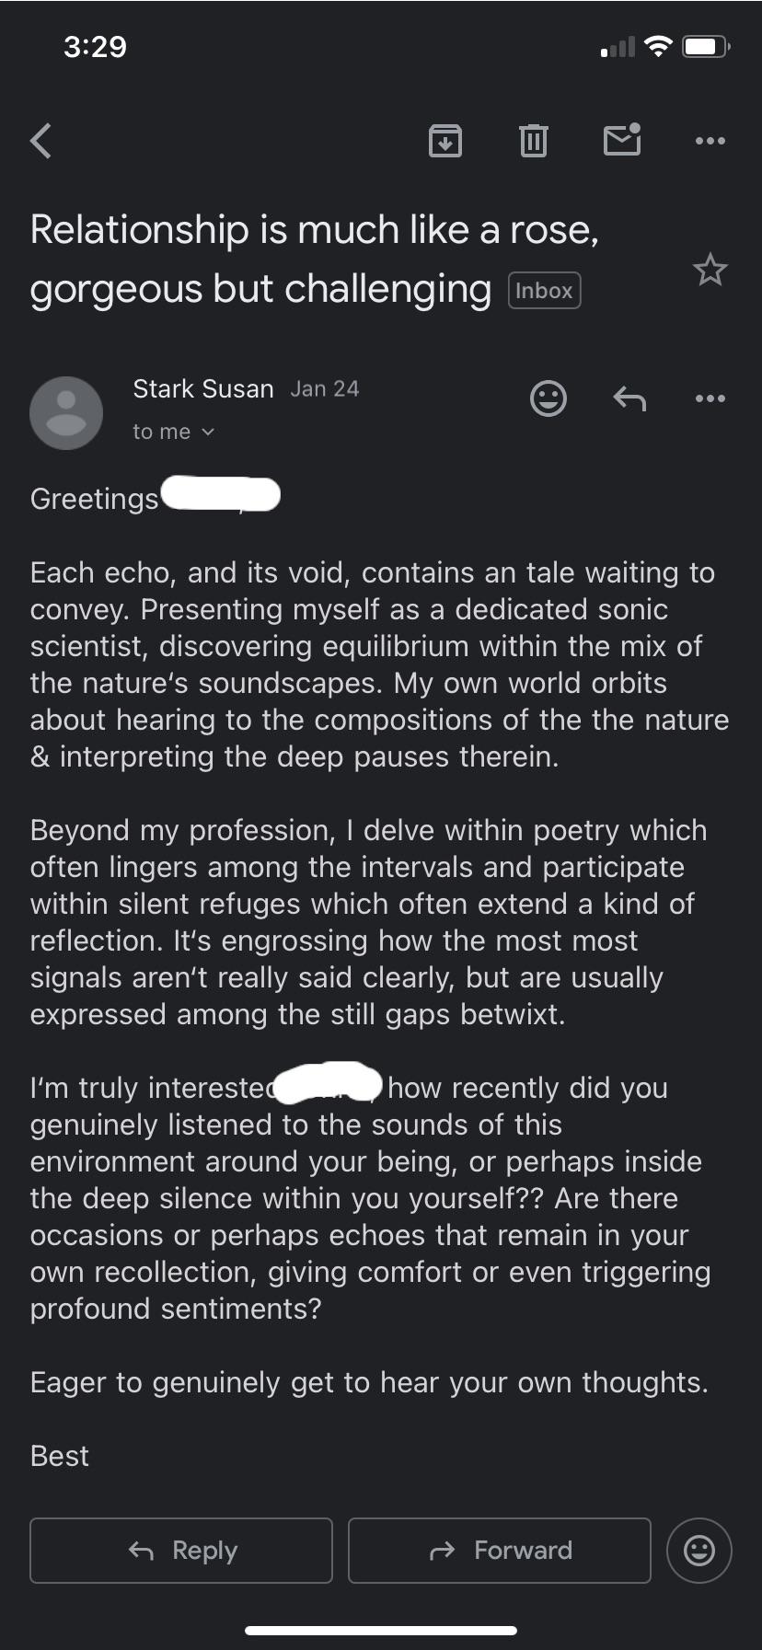Reply using the arrow icon beside the sender

[629, 398]
